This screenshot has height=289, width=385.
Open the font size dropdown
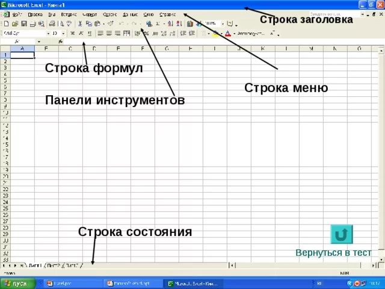[x=63, y=33]
